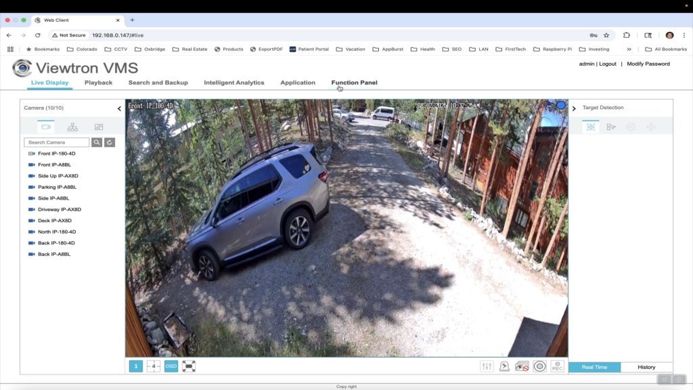Screen dimensions: 693x390
Task: Select camera Side Up IP-AX8D
Action: pos(58,176)
